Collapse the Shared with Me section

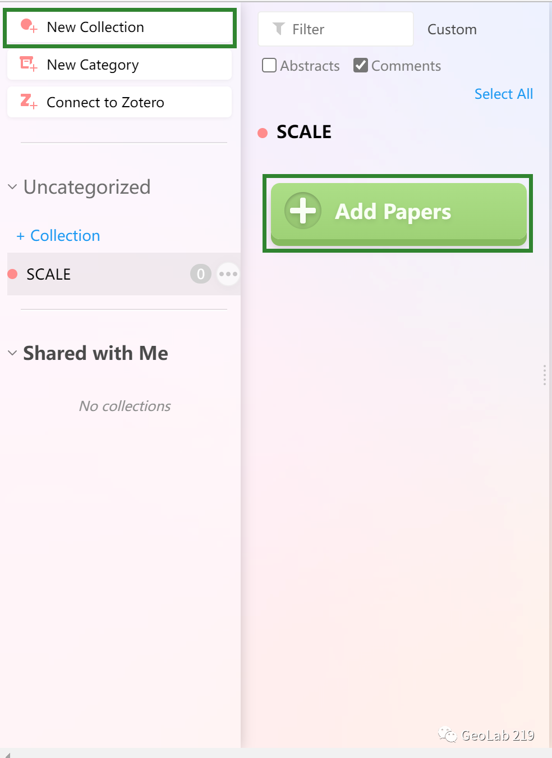[x=11, y=353]
